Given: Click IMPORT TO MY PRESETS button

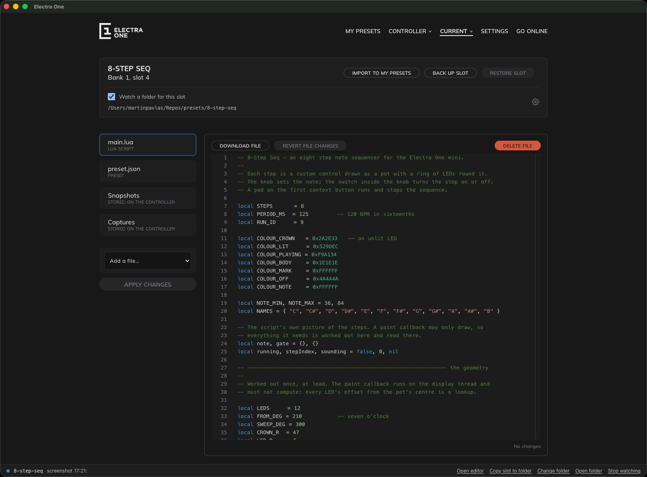Looking at the screenshot, I should pyautogui.click(x=381, y=73).
